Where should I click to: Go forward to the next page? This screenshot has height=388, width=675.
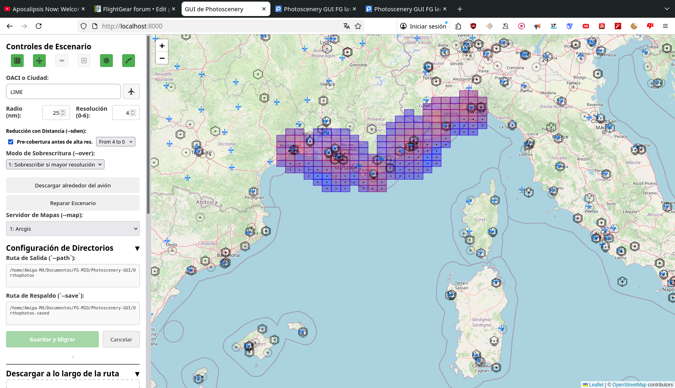coord(24,26)
